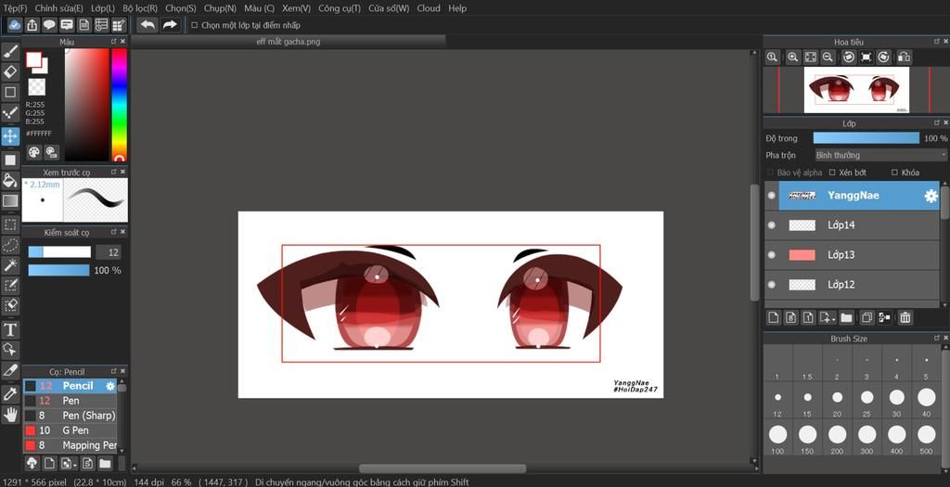950x487 pixels.
Task: Open the 'Công cụ(T)' menu
Action: [340, 8]
